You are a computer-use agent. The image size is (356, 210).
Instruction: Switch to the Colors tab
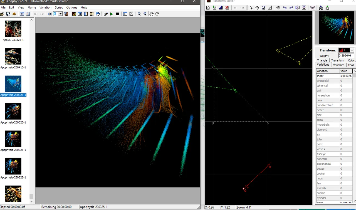coord(352,60)
